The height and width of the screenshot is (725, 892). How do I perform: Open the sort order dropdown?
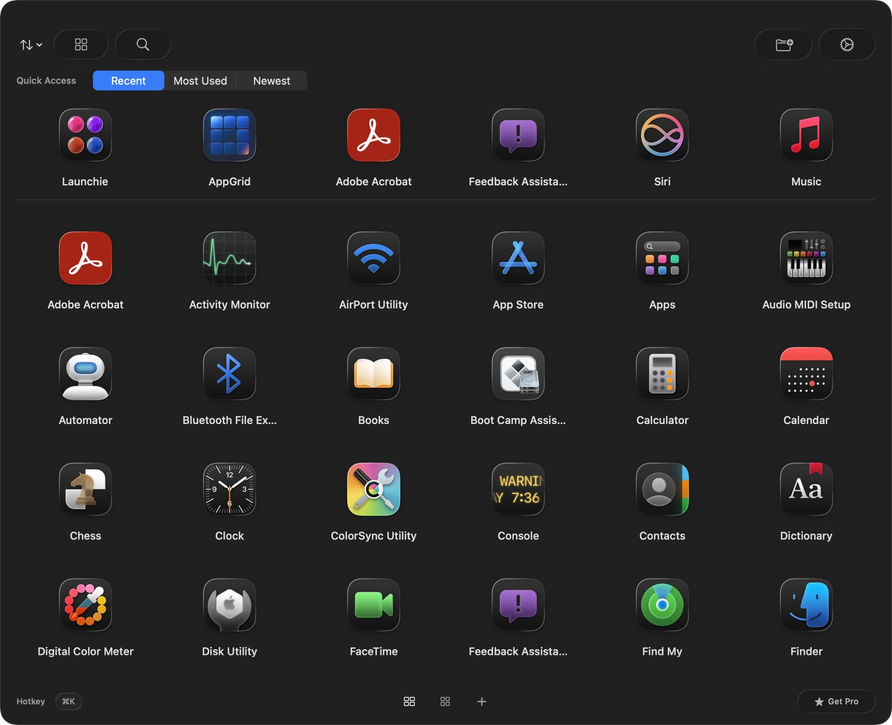(31, 45)
